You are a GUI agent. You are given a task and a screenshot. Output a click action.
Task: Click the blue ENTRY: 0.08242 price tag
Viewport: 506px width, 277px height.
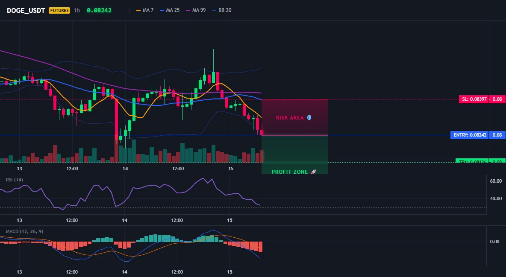click(470, 135)
